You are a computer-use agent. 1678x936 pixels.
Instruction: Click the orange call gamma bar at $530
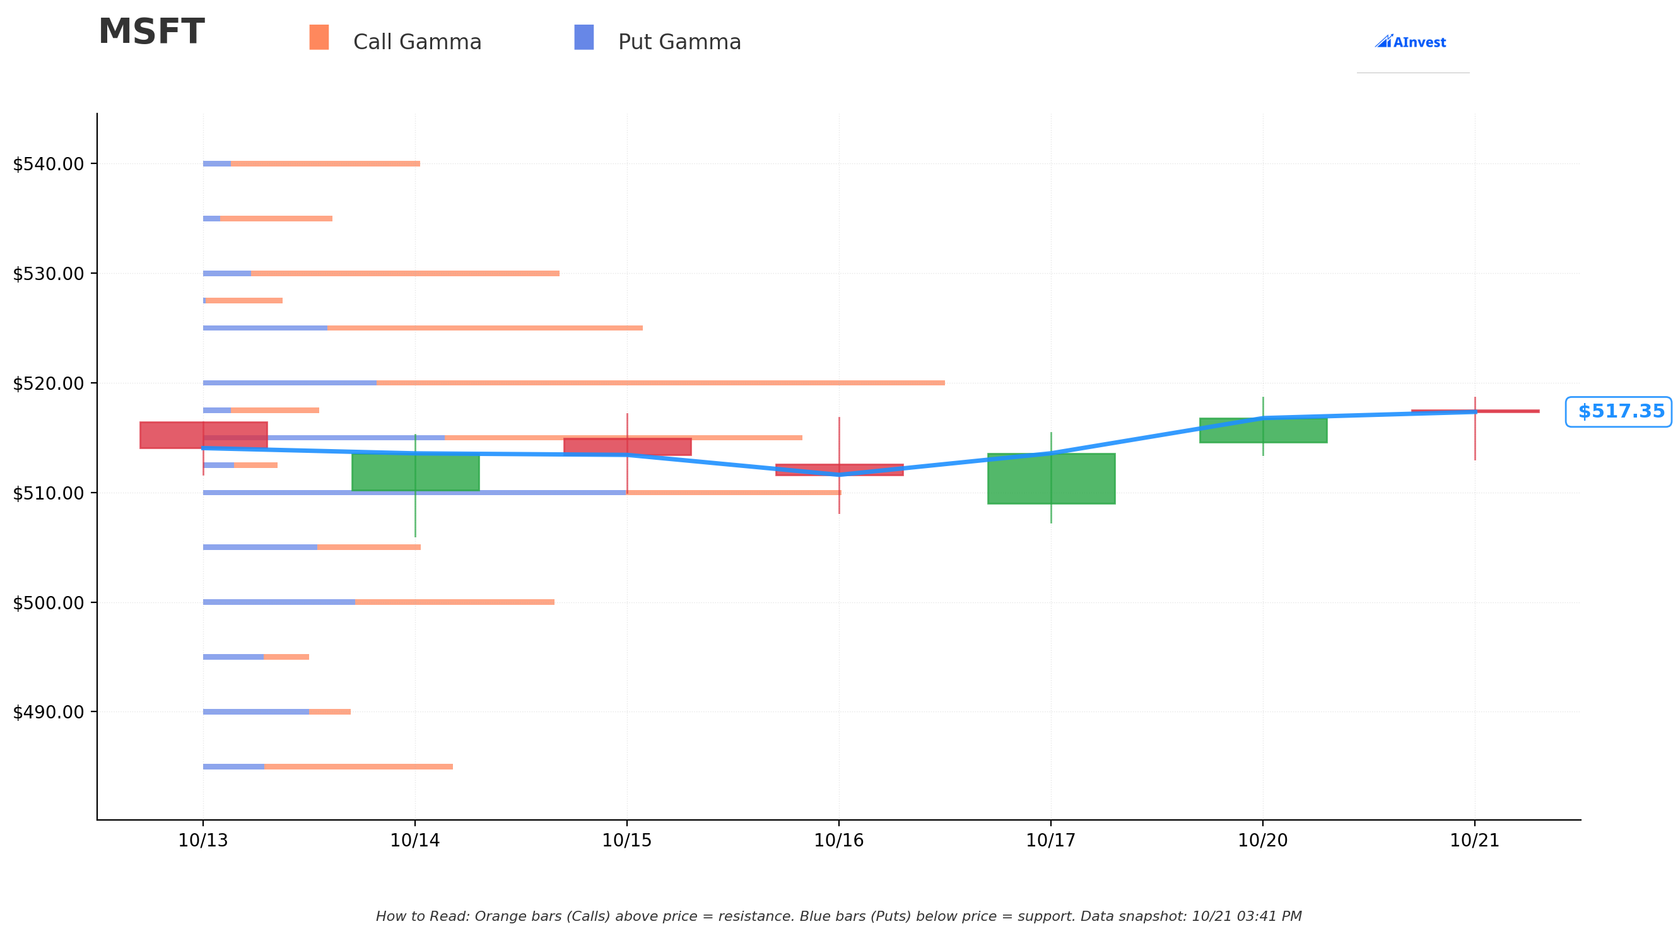(405, 274)
